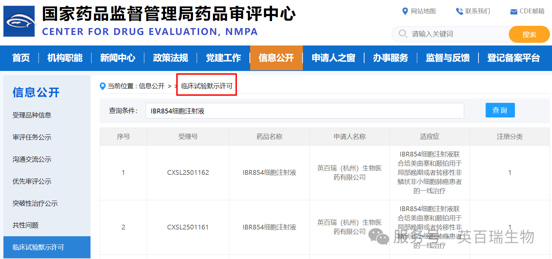Open the 临床试验默示许可 sidebar item

pyautogui.click(x=38, y=247)
